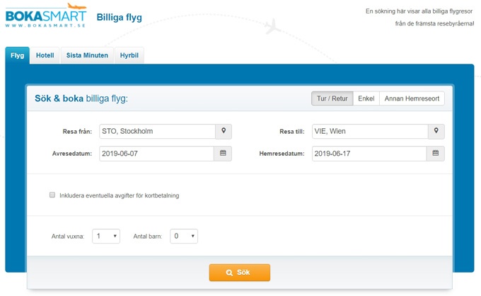
Task: Open the Sista Minuten tab
Action: point(87,56)
